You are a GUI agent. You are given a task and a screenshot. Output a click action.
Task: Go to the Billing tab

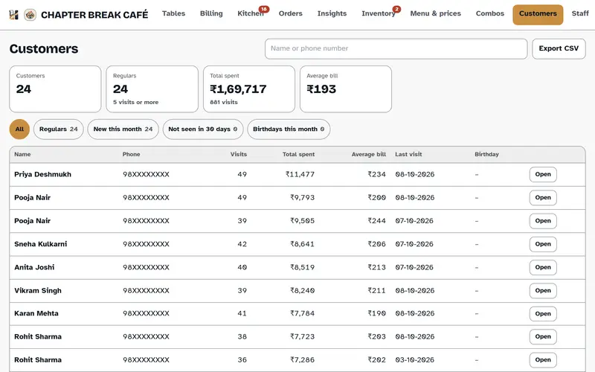click(211, 13)
